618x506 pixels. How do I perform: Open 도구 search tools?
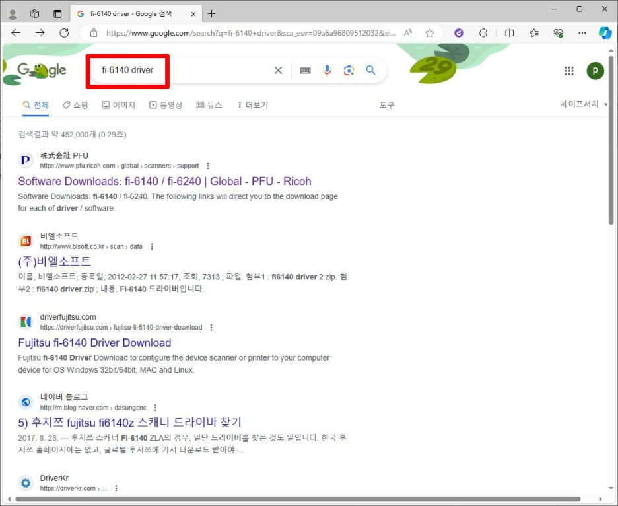(387, 105)
